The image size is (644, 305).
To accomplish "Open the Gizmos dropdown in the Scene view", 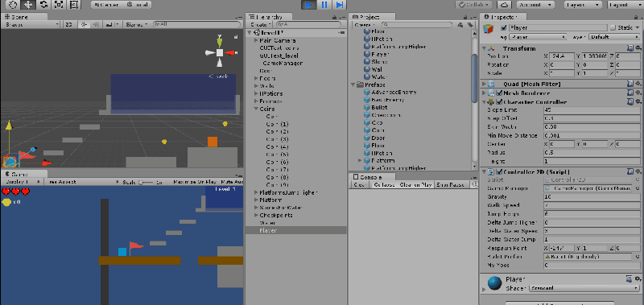I will click(x=136, y=24).
